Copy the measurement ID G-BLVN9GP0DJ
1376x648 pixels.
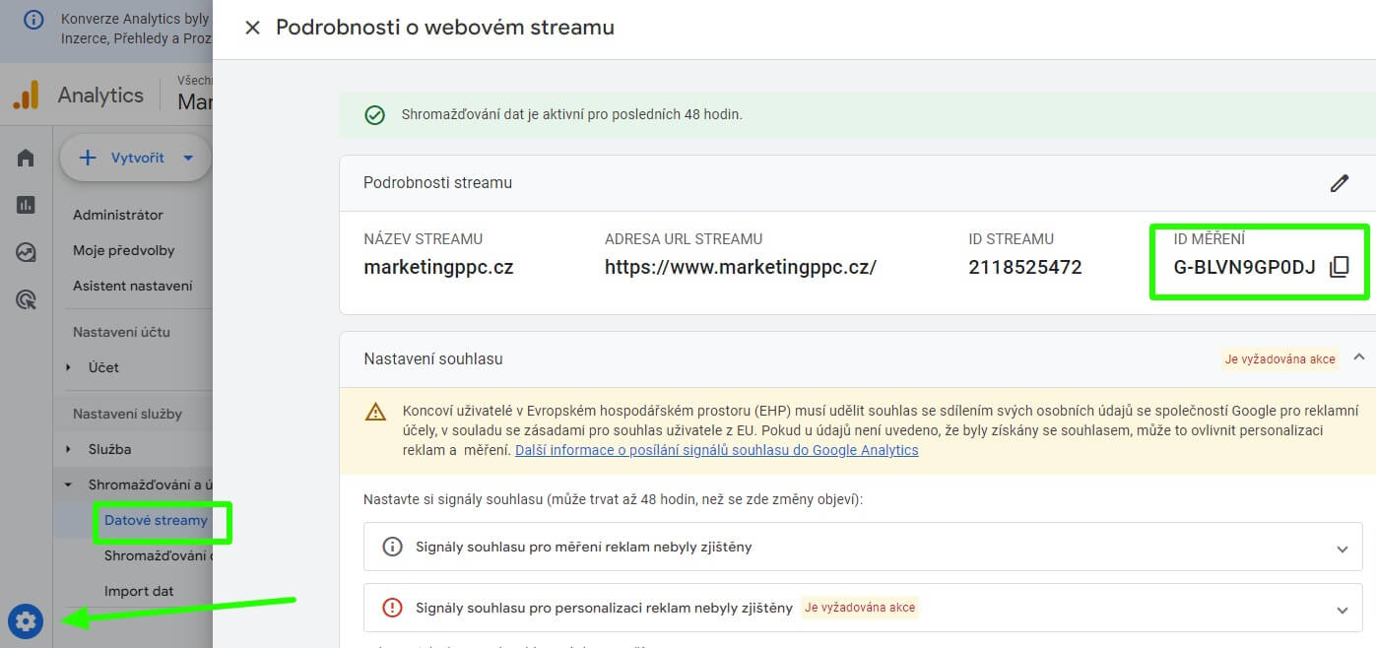1339,267
